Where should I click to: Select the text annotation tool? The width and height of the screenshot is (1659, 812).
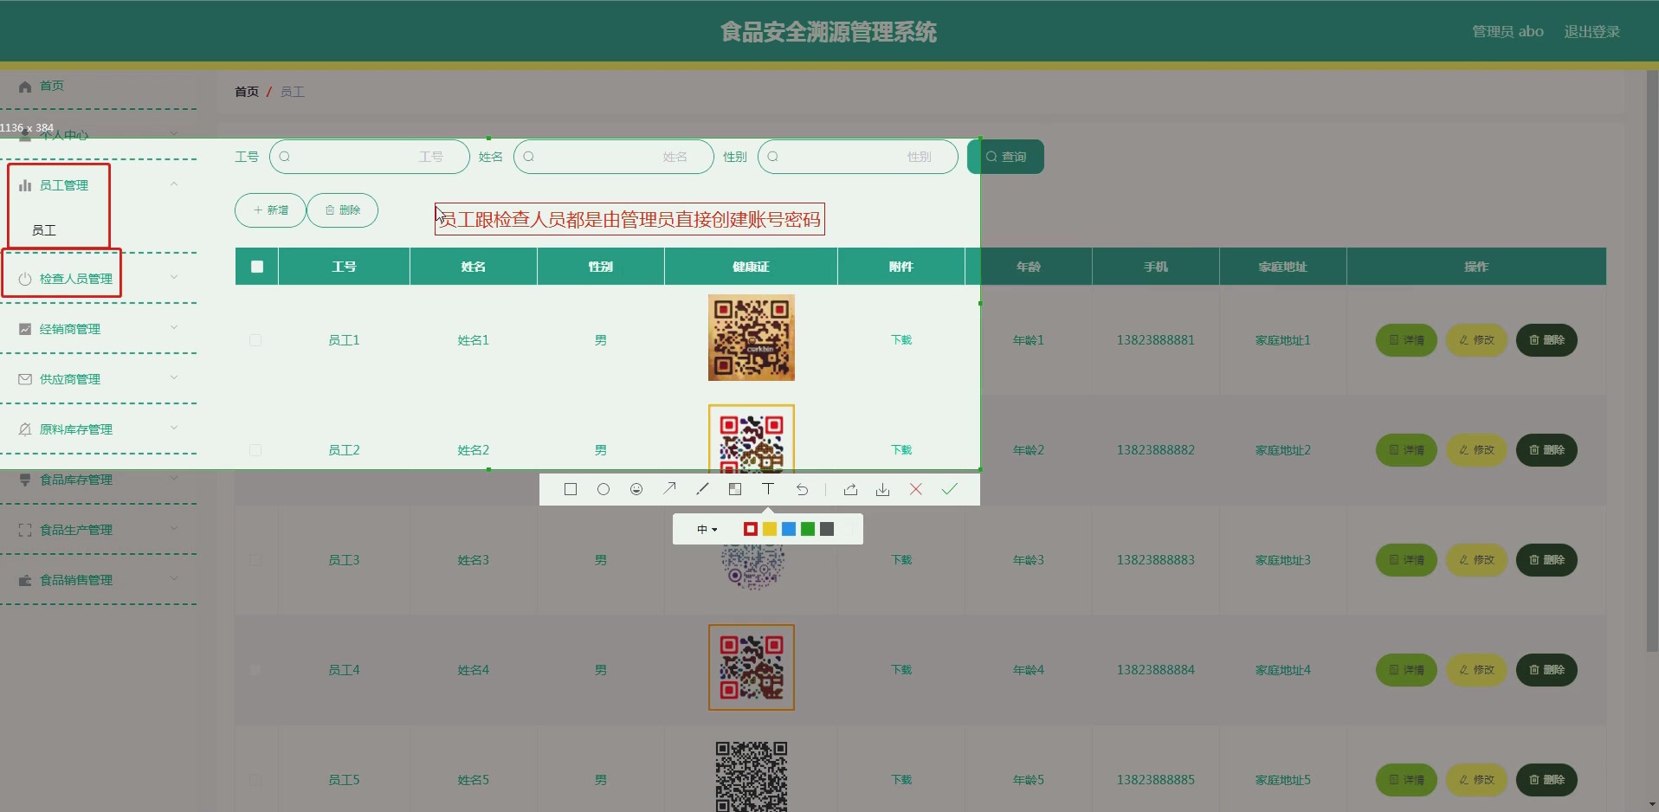768,489
